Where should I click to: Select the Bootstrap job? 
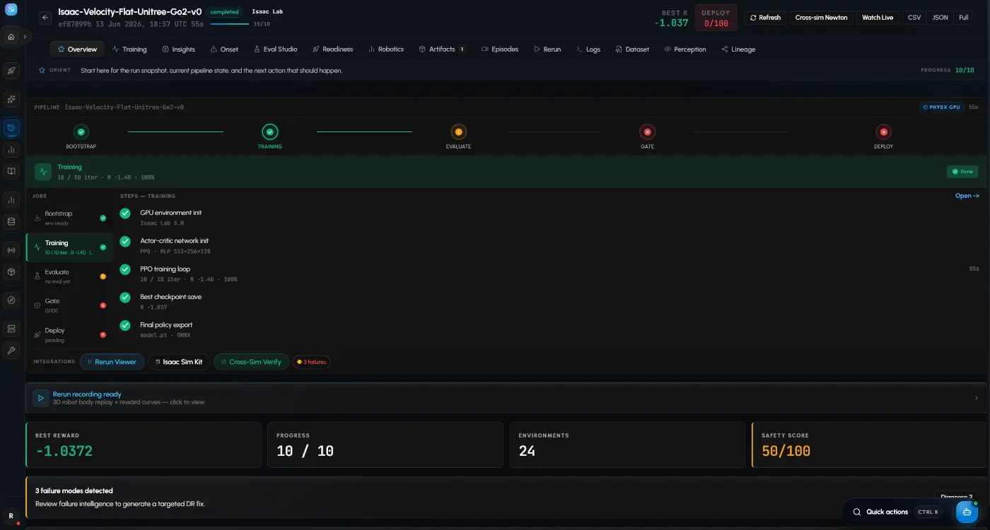[69, 218]
